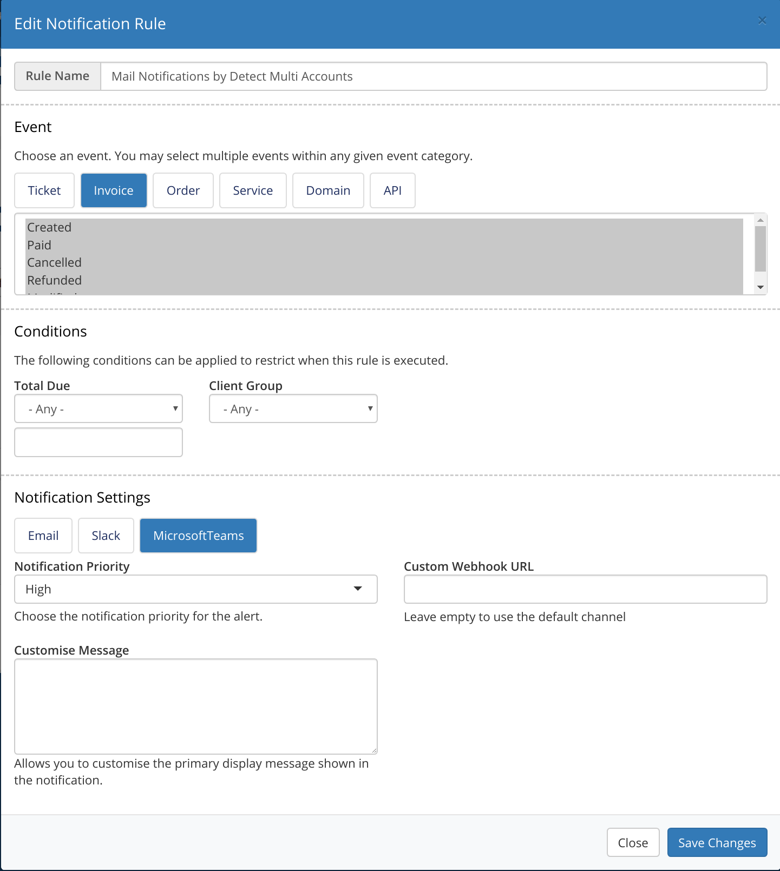Click the message textarea resize handle
This screenshot has height=871, width=780.
[373, 750]
